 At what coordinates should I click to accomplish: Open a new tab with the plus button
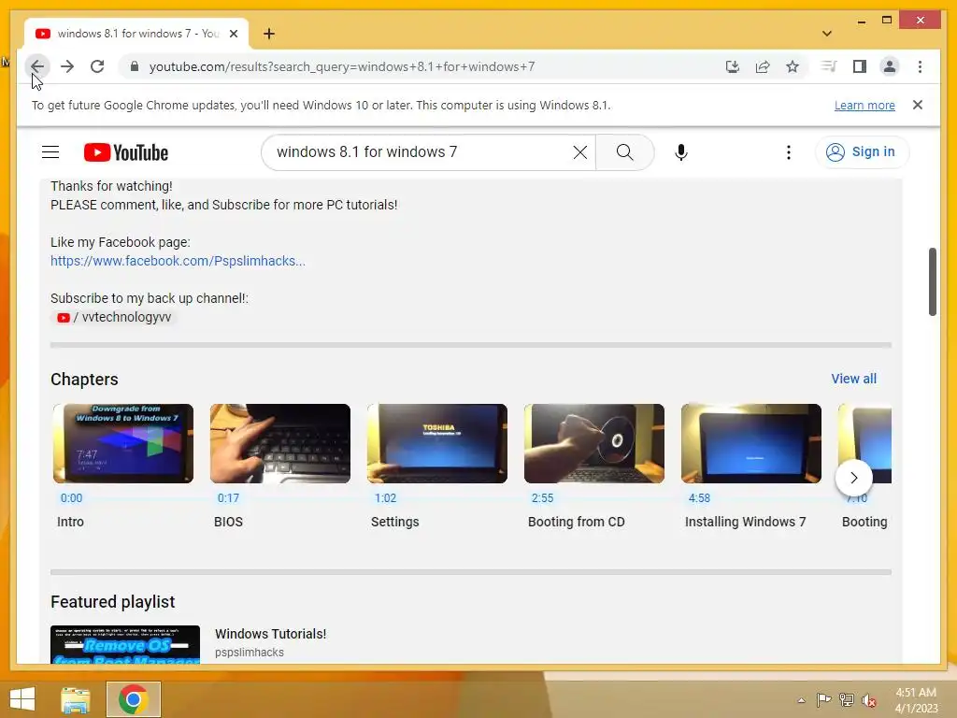269,34
